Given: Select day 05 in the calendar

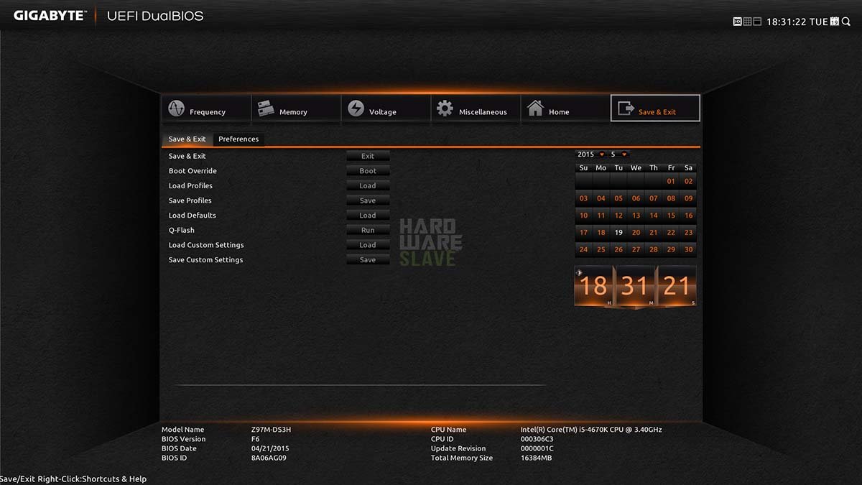Looking at the screenshot, I should point(618,198).
